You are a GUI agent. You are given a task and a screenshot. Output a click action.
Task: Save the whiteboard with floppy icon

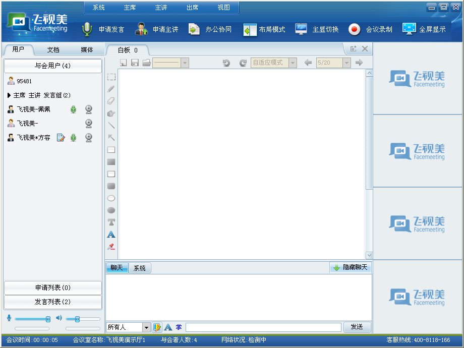pyautogui.click(x=135, y=63)
